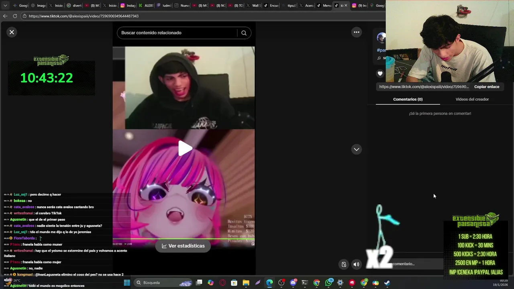Click the tiktok.com URL address bar

[84, 16]
